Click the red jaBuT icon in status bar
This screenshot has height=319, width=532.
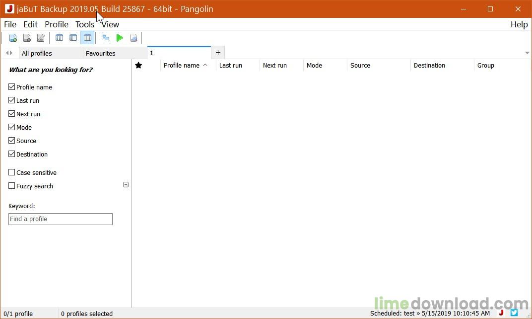501,313
